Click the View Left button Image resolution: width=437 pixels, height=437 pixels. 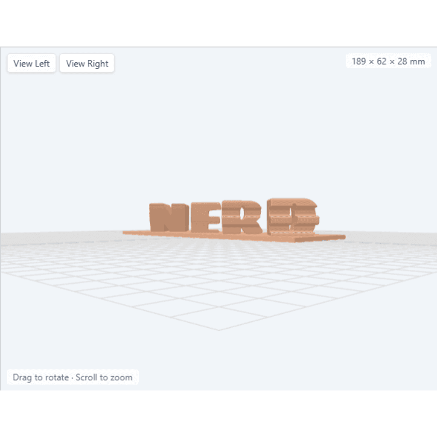tap(32, 63)
